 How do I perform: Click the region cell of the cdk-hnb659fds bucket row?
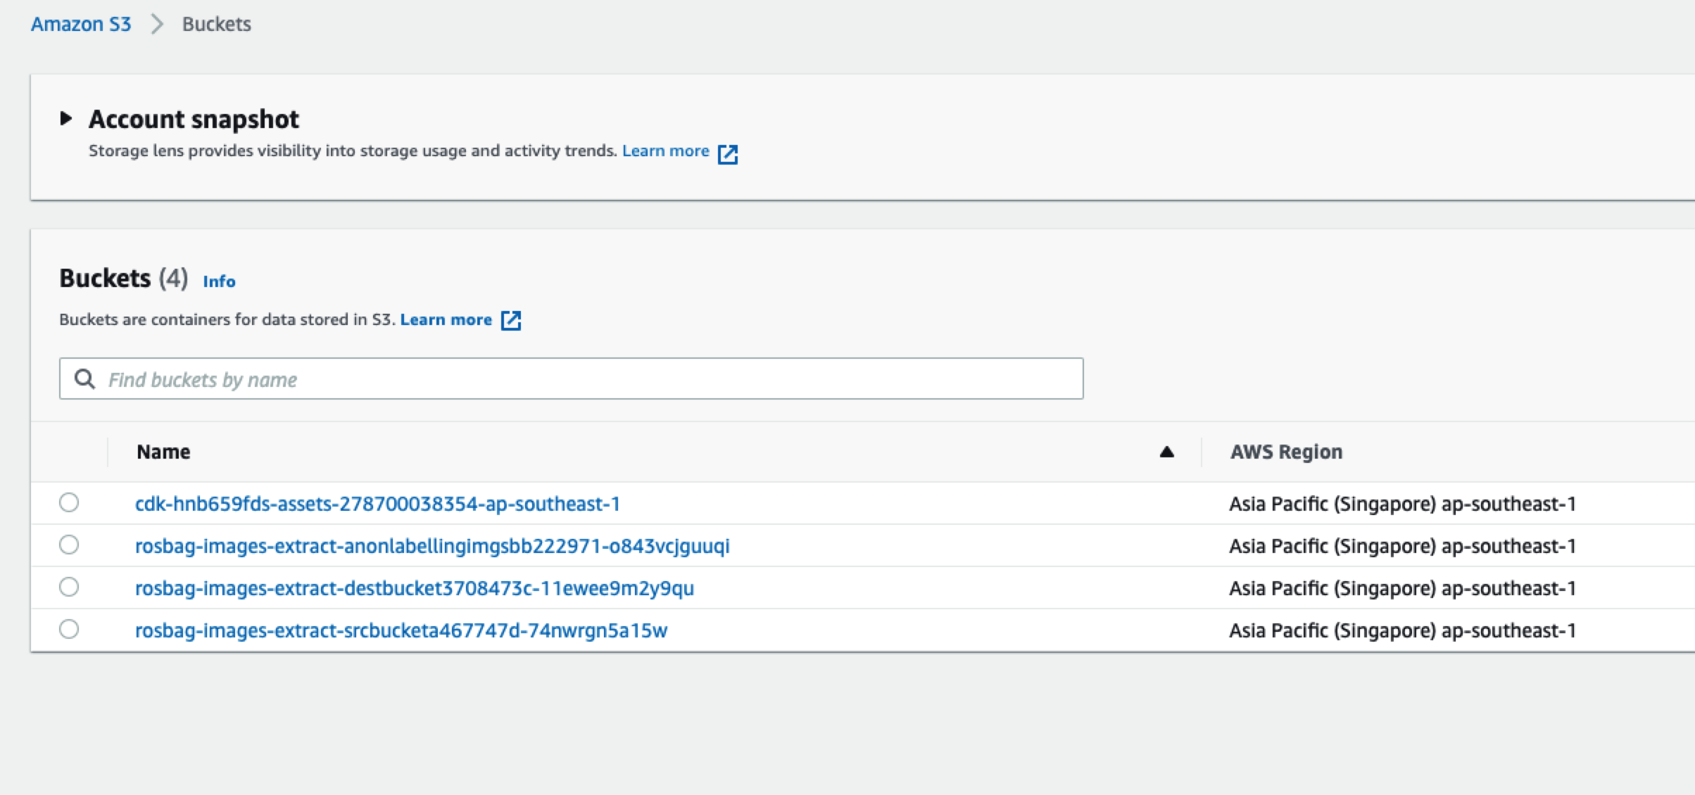1402,504
